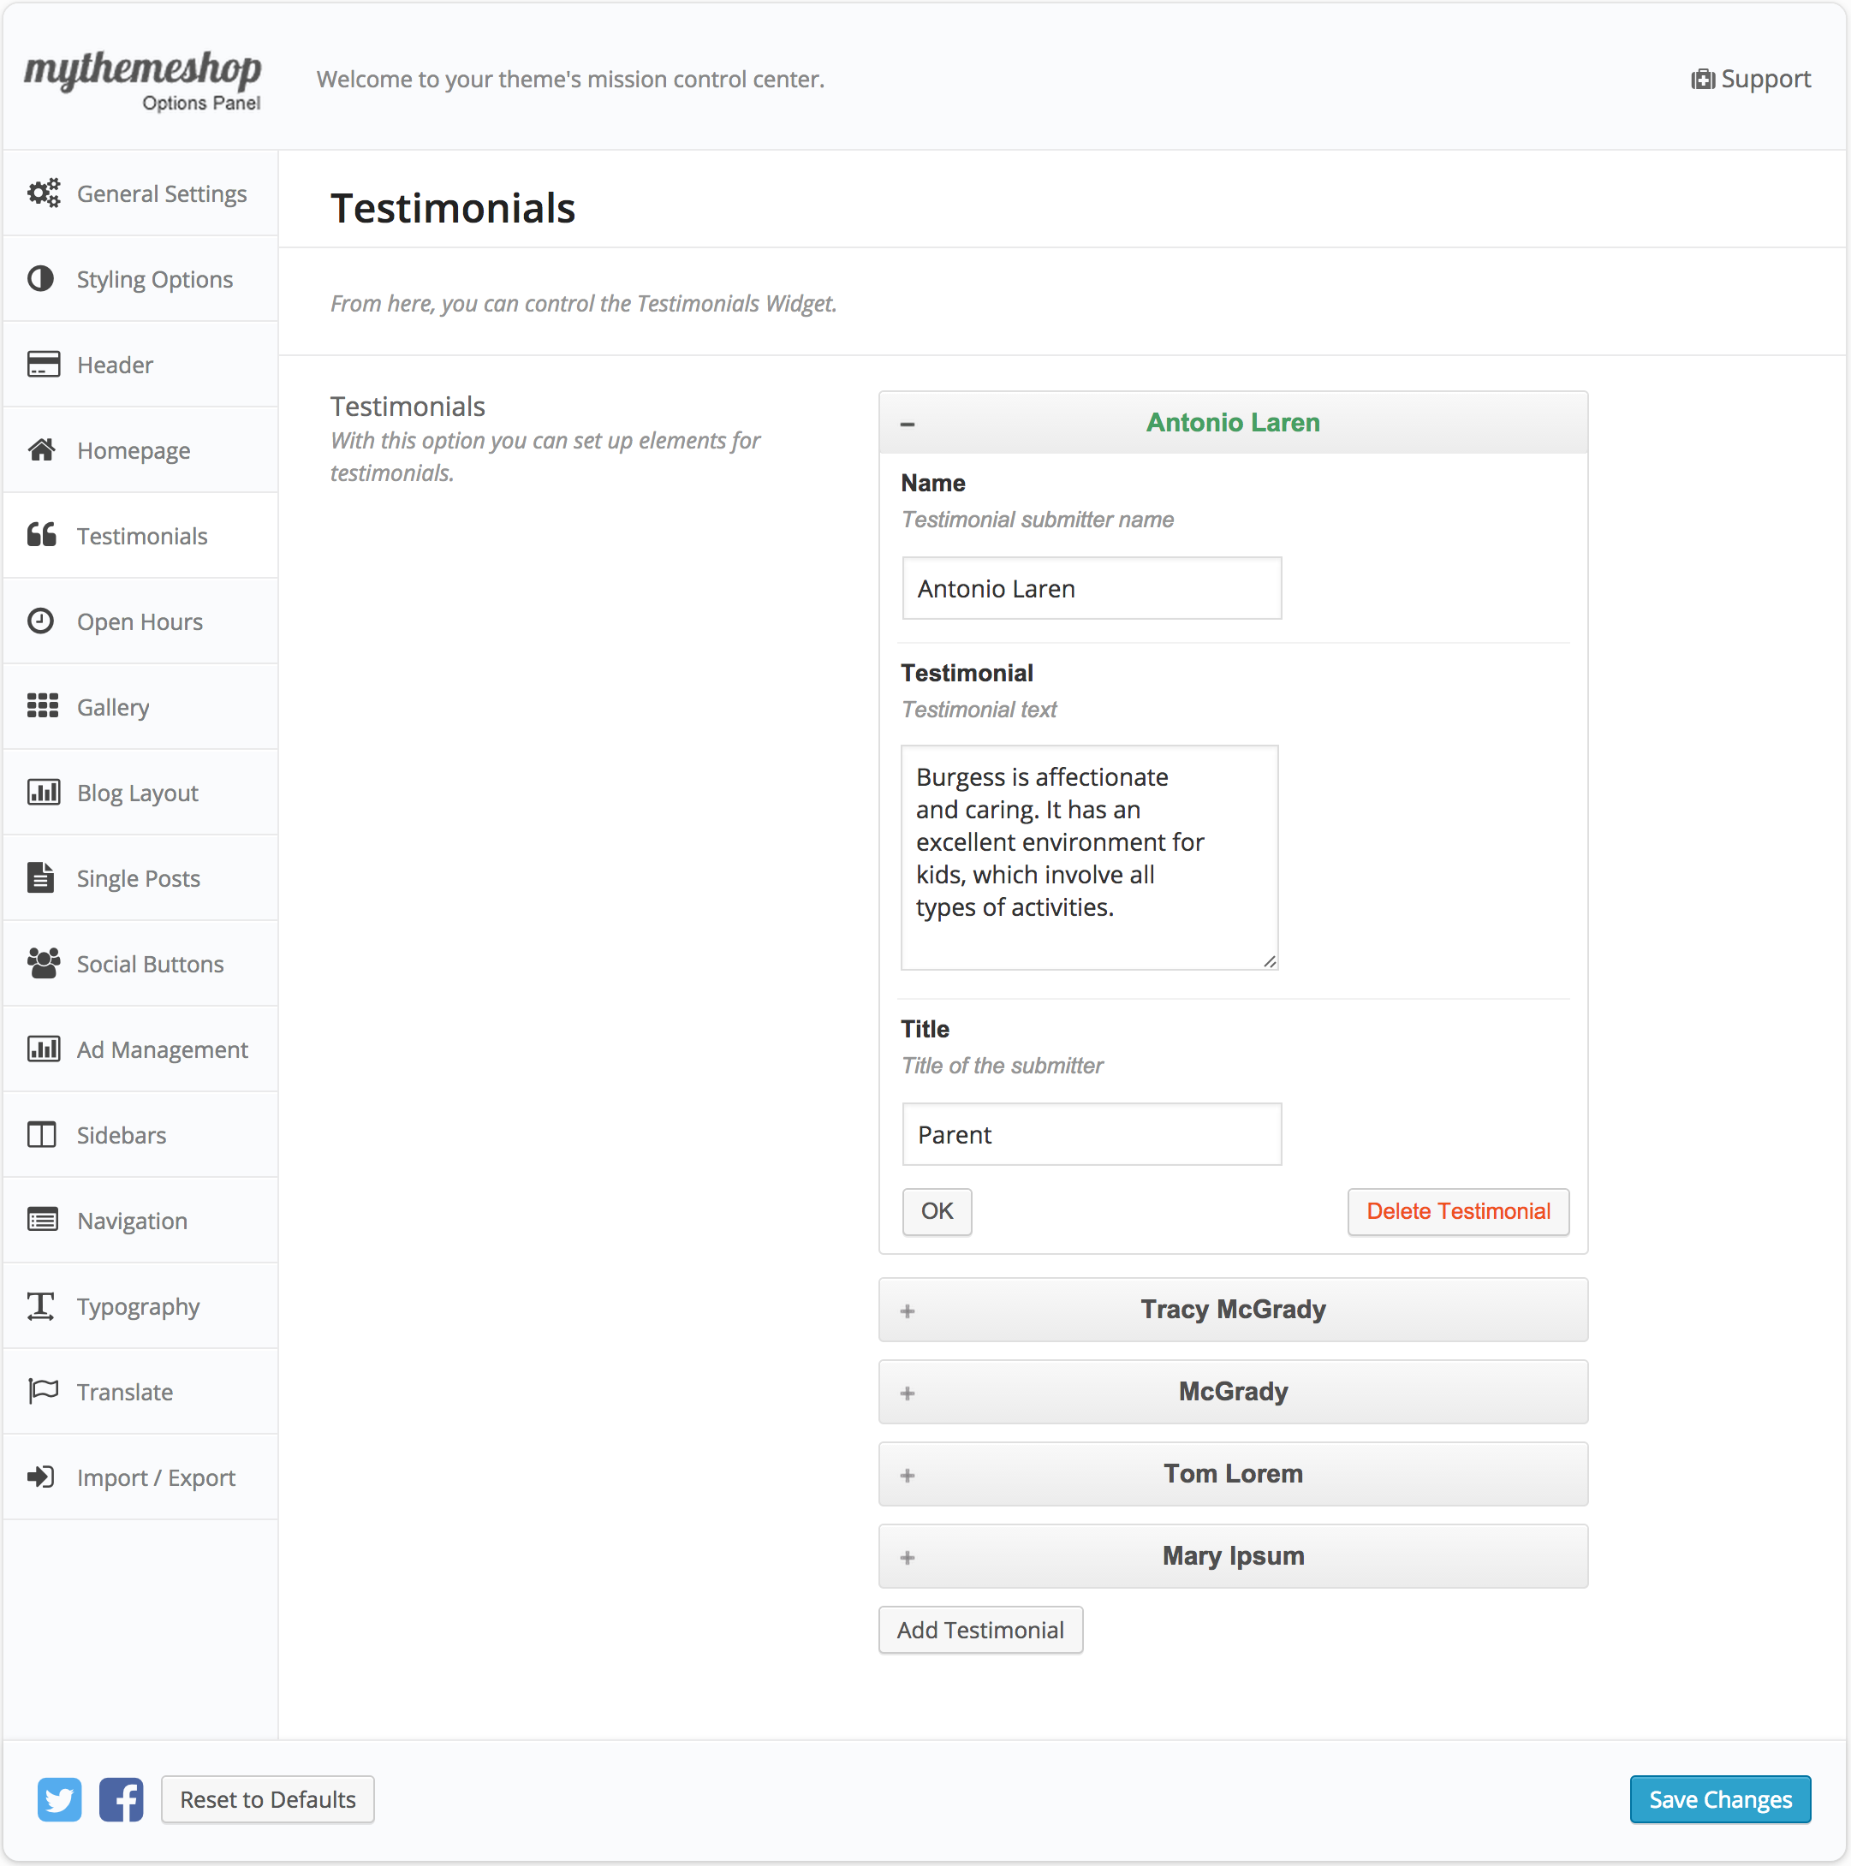Click the Translate flag icon

tap(43, 1391)
